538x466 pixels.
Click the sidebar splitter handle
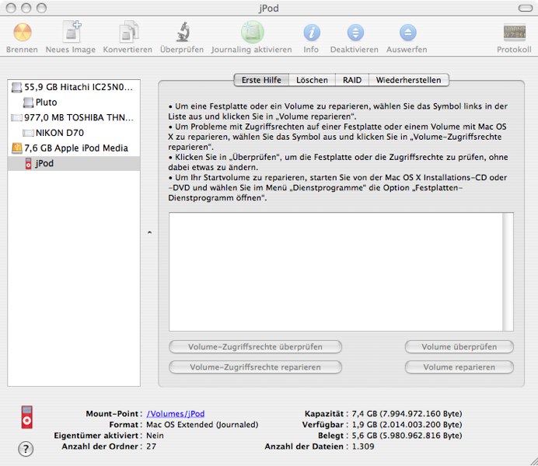coord(149,232)
